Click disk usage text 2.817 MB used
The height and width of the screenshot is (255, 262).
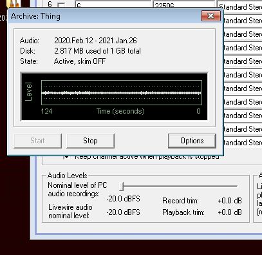pyautogui.click(x=97, y=51)
